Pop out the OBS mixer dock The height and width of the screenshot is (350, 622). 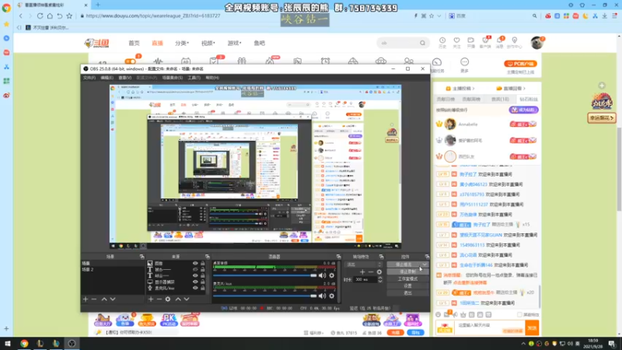(x=338, y=257)
